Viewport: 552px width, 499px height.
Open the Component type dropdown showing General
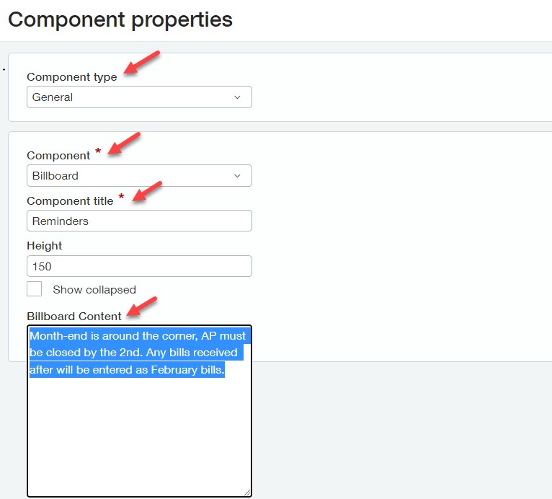click(x=139, y=97)
